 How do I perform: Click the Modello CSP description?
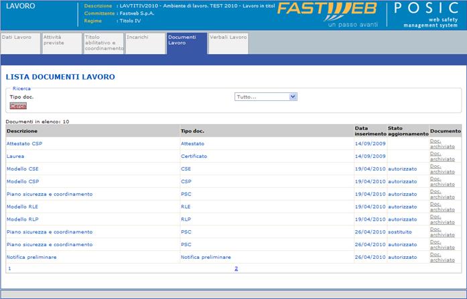(23, 181)
